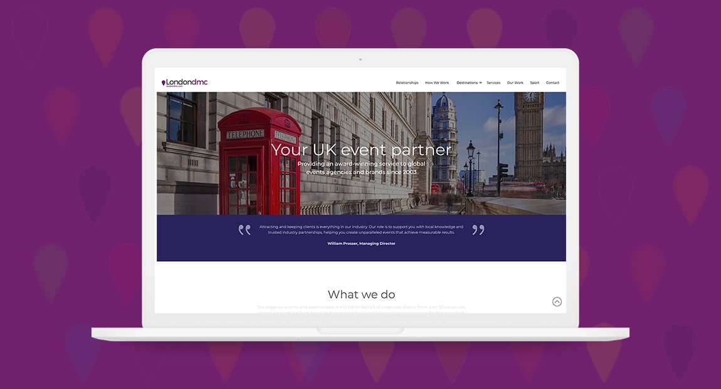721x389 pixels.
Task: Click the TELEPHONE sign on the red booth
Action: [245, 134]
